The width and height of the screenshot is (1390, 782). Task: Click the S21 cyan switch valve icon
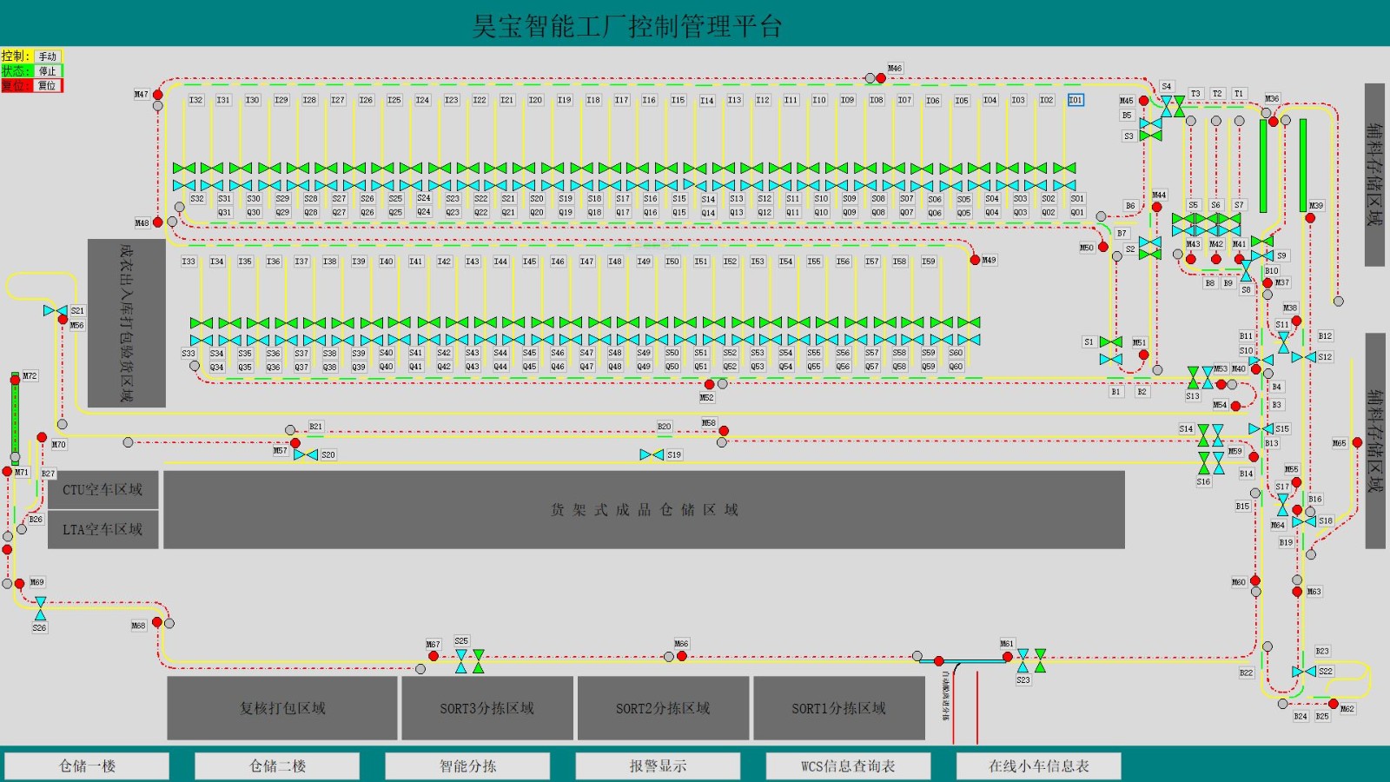pyautogui.click(x=55, y=310)
